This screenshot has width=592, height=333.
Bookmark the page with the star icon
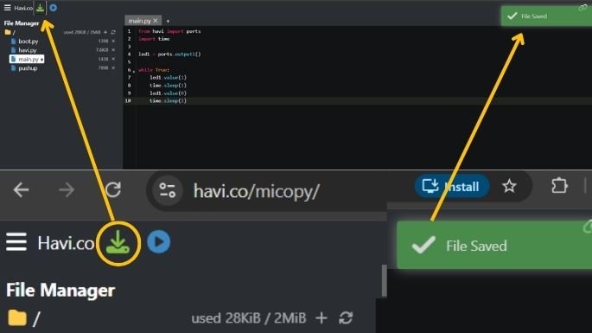click(x=509, y=186)
